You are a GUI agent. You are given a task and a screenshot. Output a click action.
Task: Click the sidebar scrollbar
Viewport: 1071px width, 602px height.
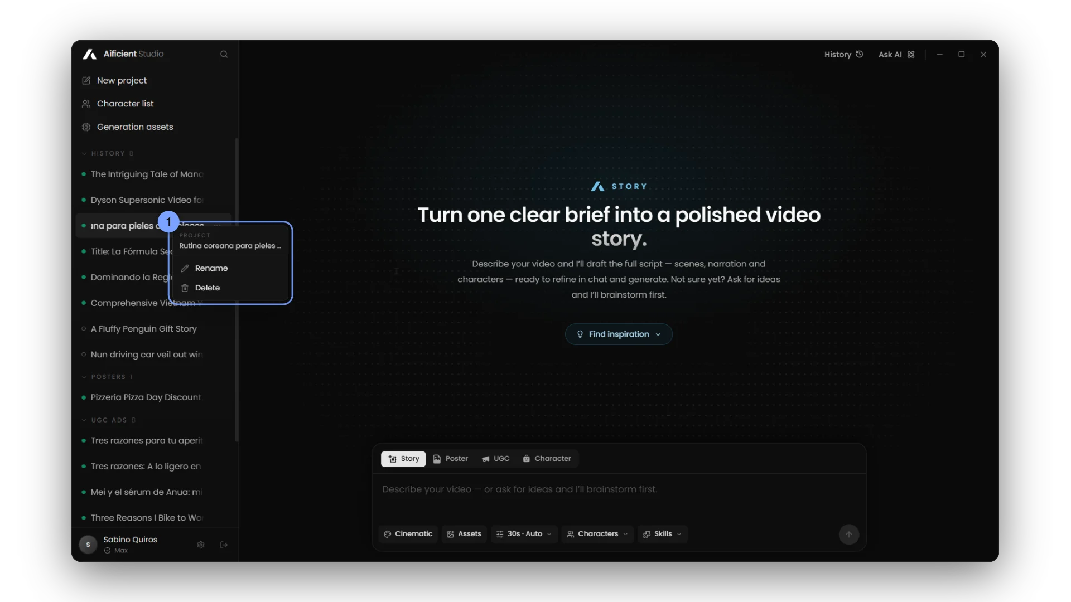[237, 290]
